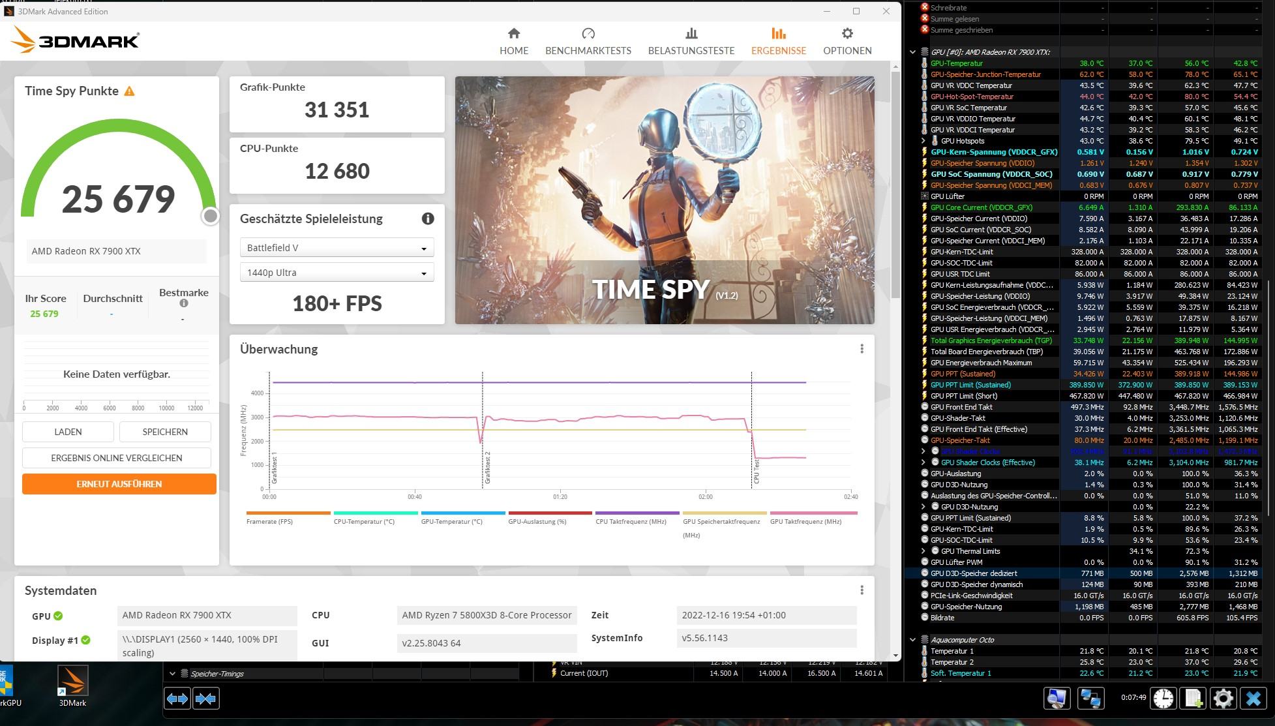The image size is (1275, 726).
Task: Open info icon beside Geschätzte Spieleleistung
Action: [x=428, y=219]
